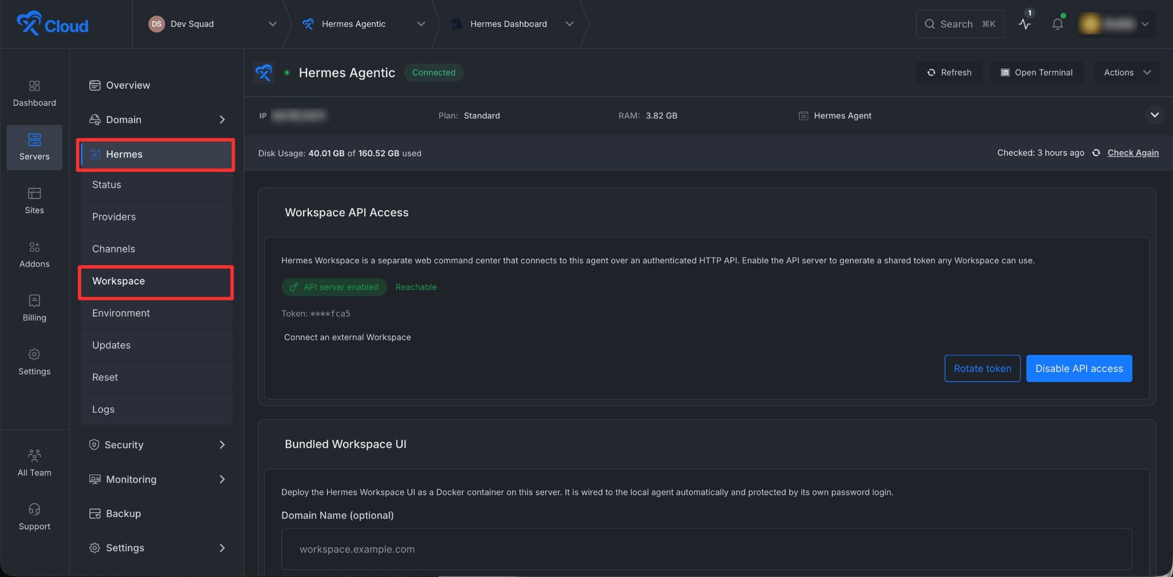Expand the Security submenu
The height and width of the screenshot is (577, 1173).
click(222, 445)
